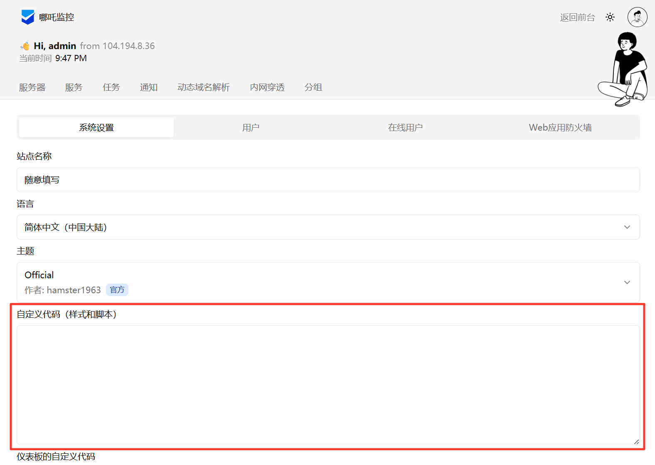The image size is (655, 465).
Task: Click inside the 自定义代码 textarea
Action: pos(328,385)
